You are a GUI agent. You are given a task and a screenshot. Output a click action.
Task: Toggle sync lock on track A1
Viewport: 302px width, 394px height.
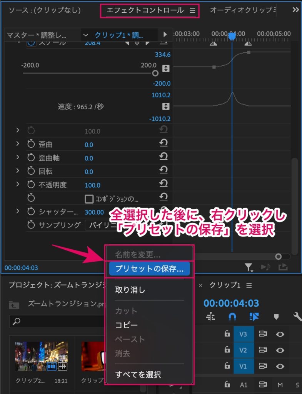[263, 384]
